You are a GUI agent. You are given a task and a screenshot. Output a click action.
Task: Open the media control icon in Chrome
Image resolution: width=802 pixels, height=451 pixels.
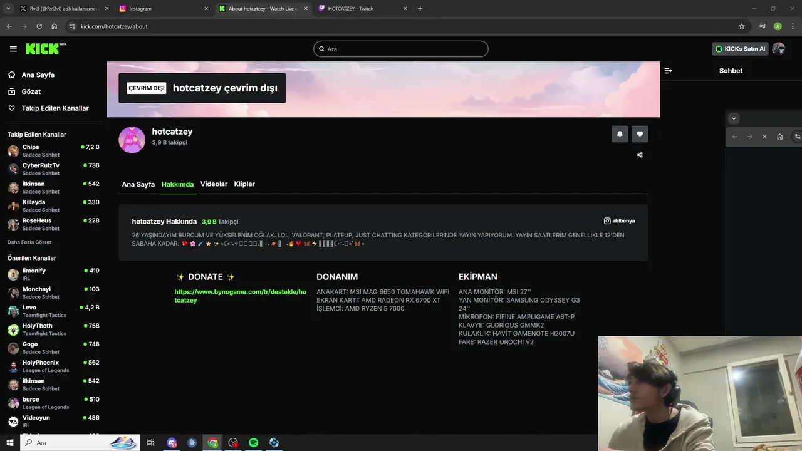pos(763,26)
